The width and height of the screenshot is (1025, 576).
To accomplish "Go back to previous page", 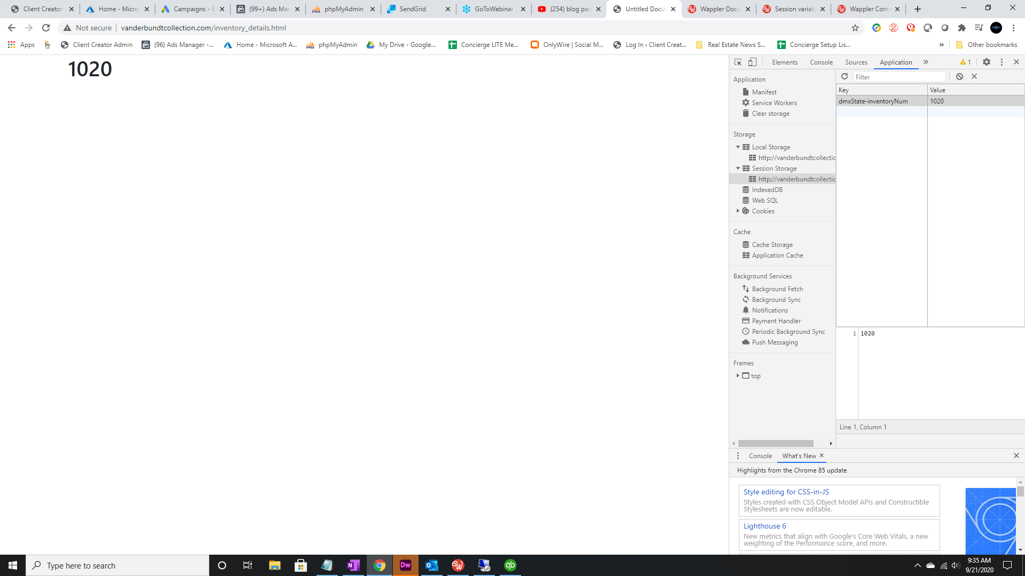I will [12, 28].
